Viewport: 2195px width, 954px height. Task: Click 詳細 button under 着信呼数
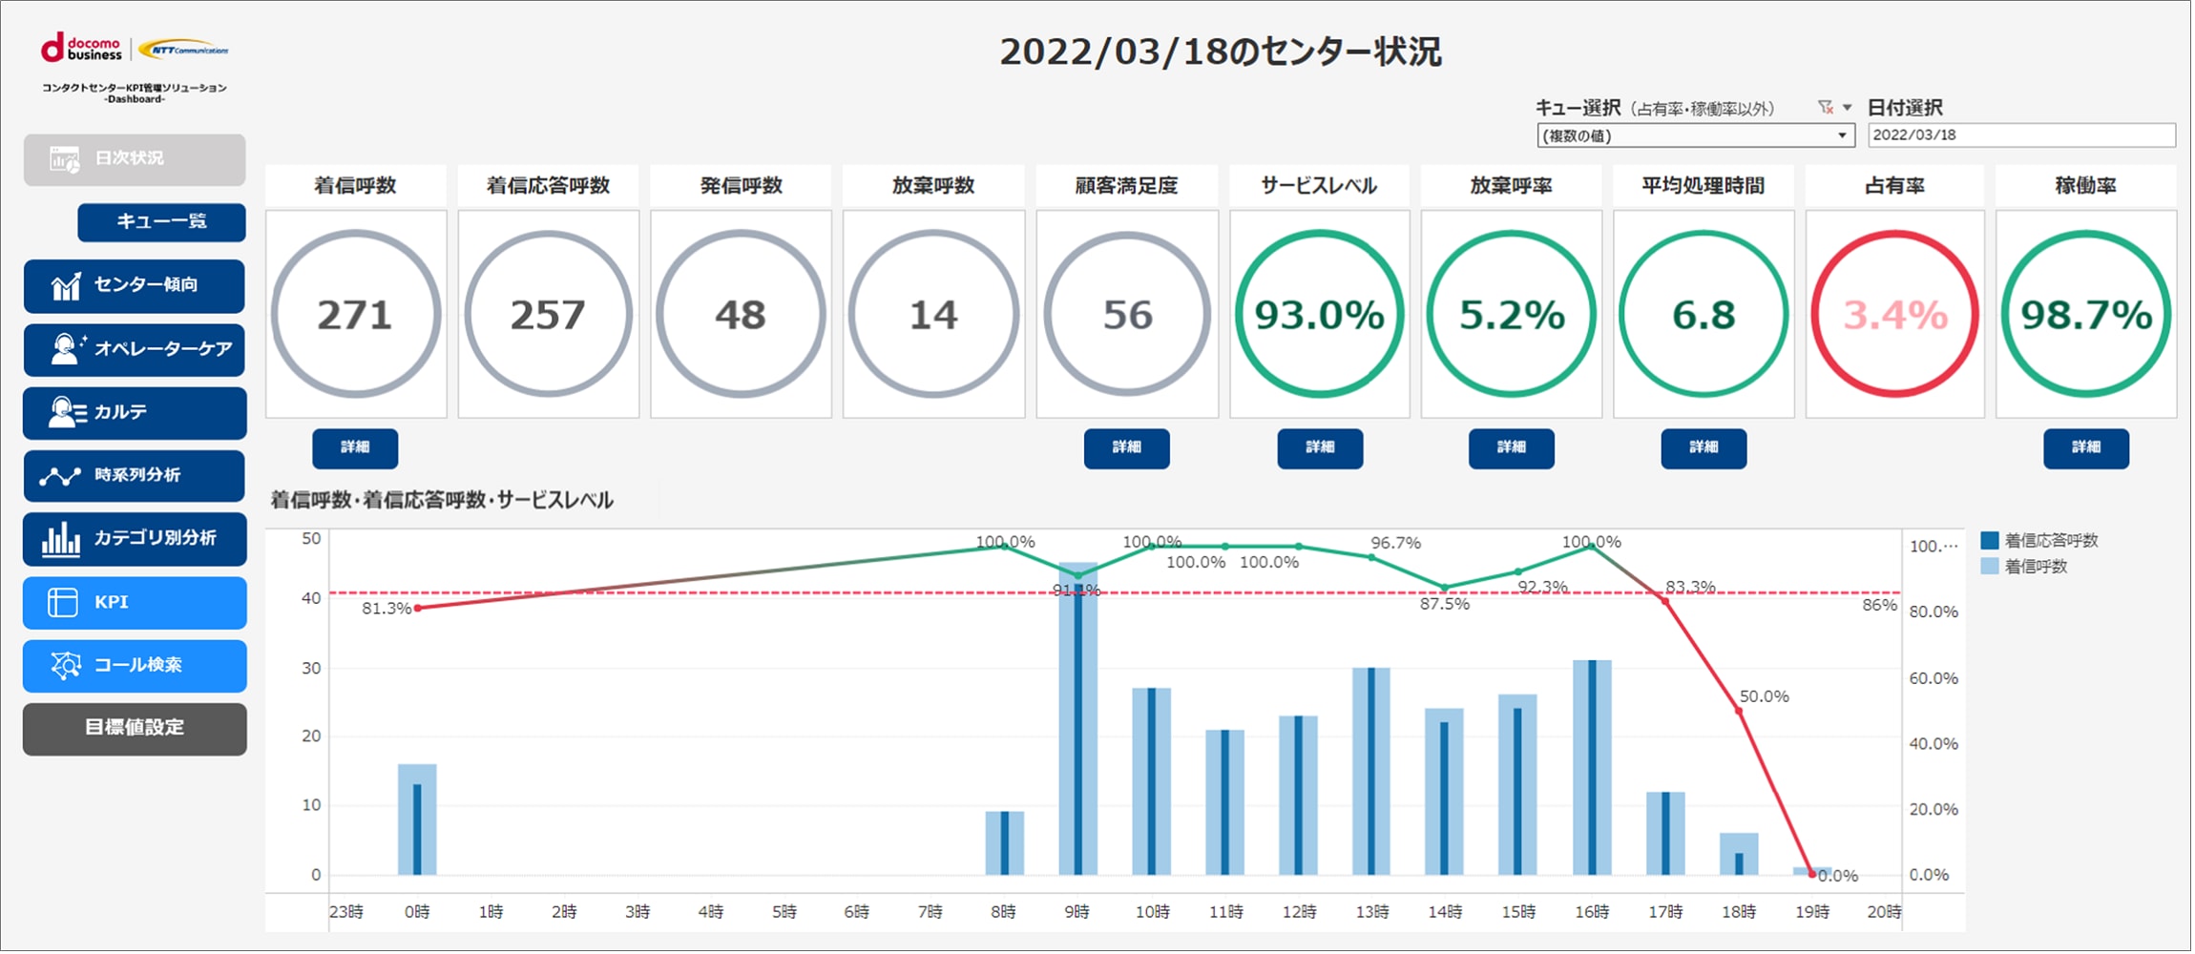pyautogui.click(x=355, y=448)
